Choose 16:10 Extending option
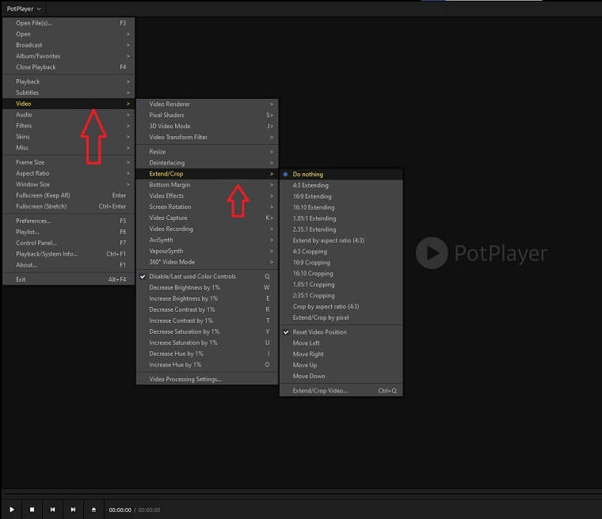The image size is (602, 519). [341, 207]
